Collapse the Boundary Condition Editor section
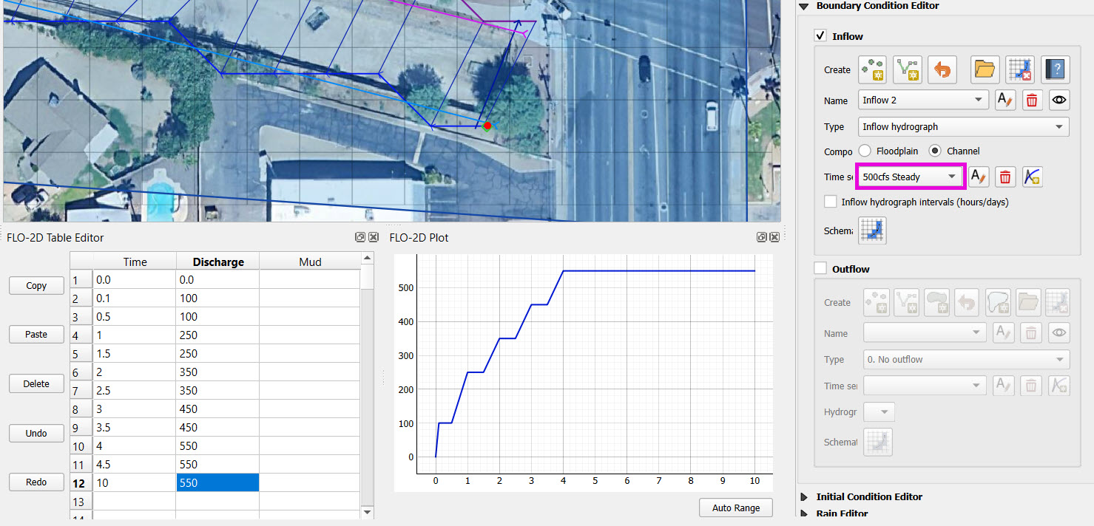Image resolution: width=1094 pixels, height=526 pixels. (x=805, y=6)
